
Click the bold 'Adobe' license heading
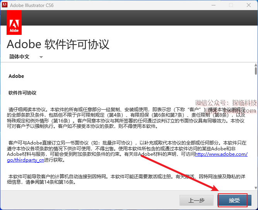click(x=16, y=76)
